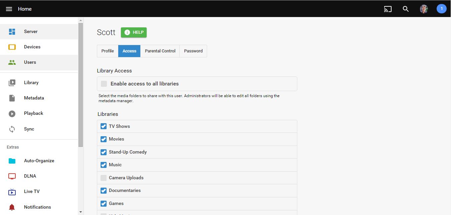Switch to the Parental Control tab
Viewport: 451px width, 215px height.
coord(160,51)
